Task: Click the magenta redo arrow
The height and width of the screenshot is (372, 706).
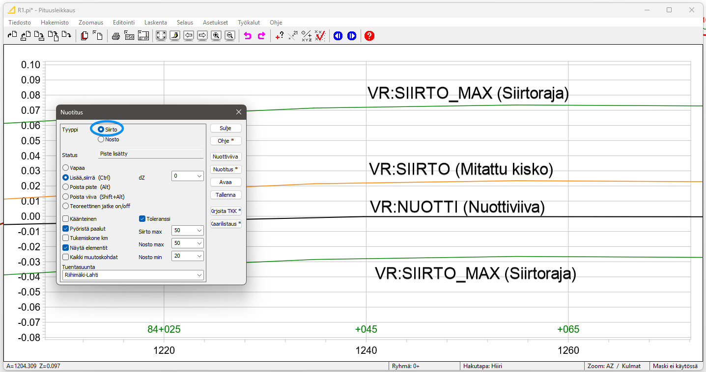Action: [261, 36]
